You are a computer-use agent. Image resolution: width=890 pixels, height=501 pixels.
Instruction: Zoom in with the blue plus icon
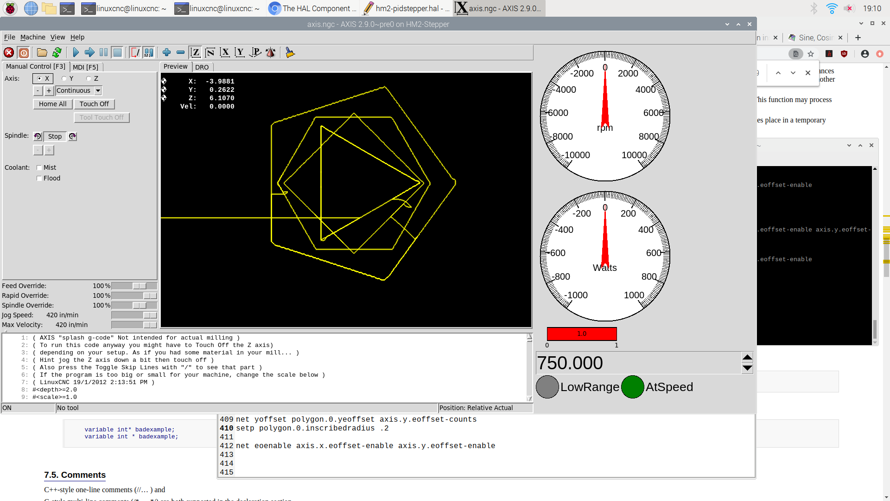[167, 52]
